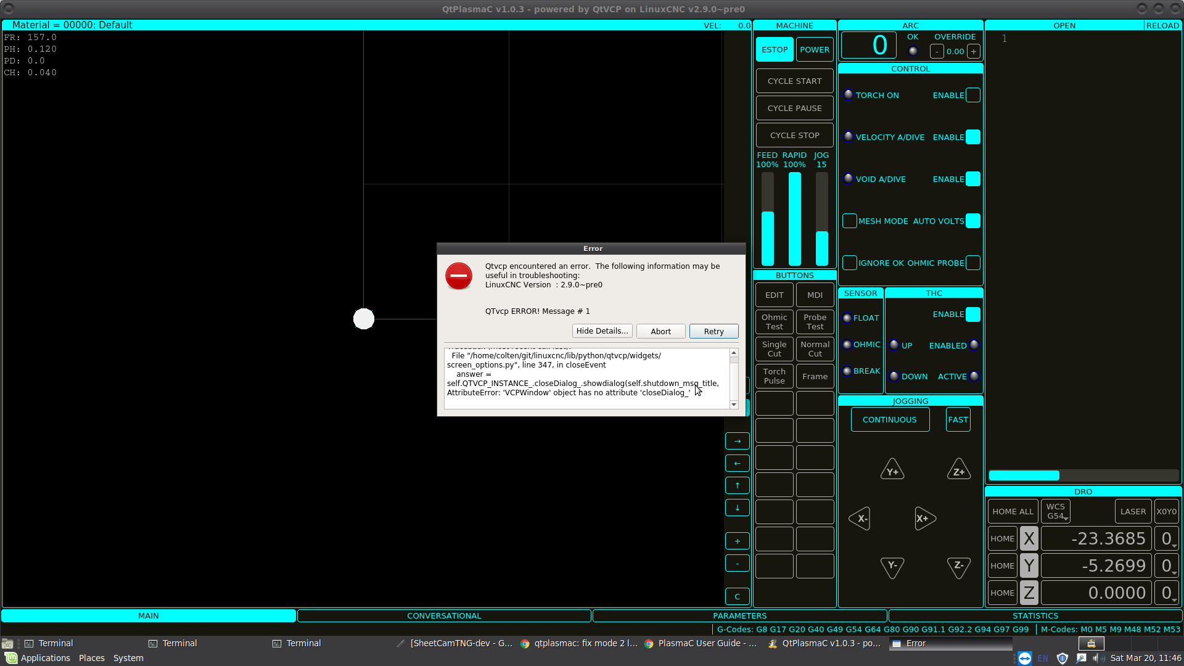The image size is (1184, 666).
Task: Open Places menu
Action: 92,658
